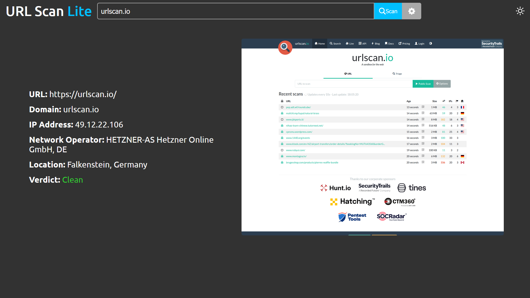
Task: Open the urlscan.io page screenshot preview
Action: pos(372,137)
